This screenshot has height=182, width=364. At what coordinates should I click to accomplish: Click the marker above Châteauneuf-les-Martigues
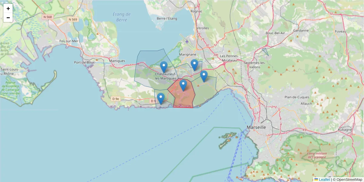click(163, 66)
